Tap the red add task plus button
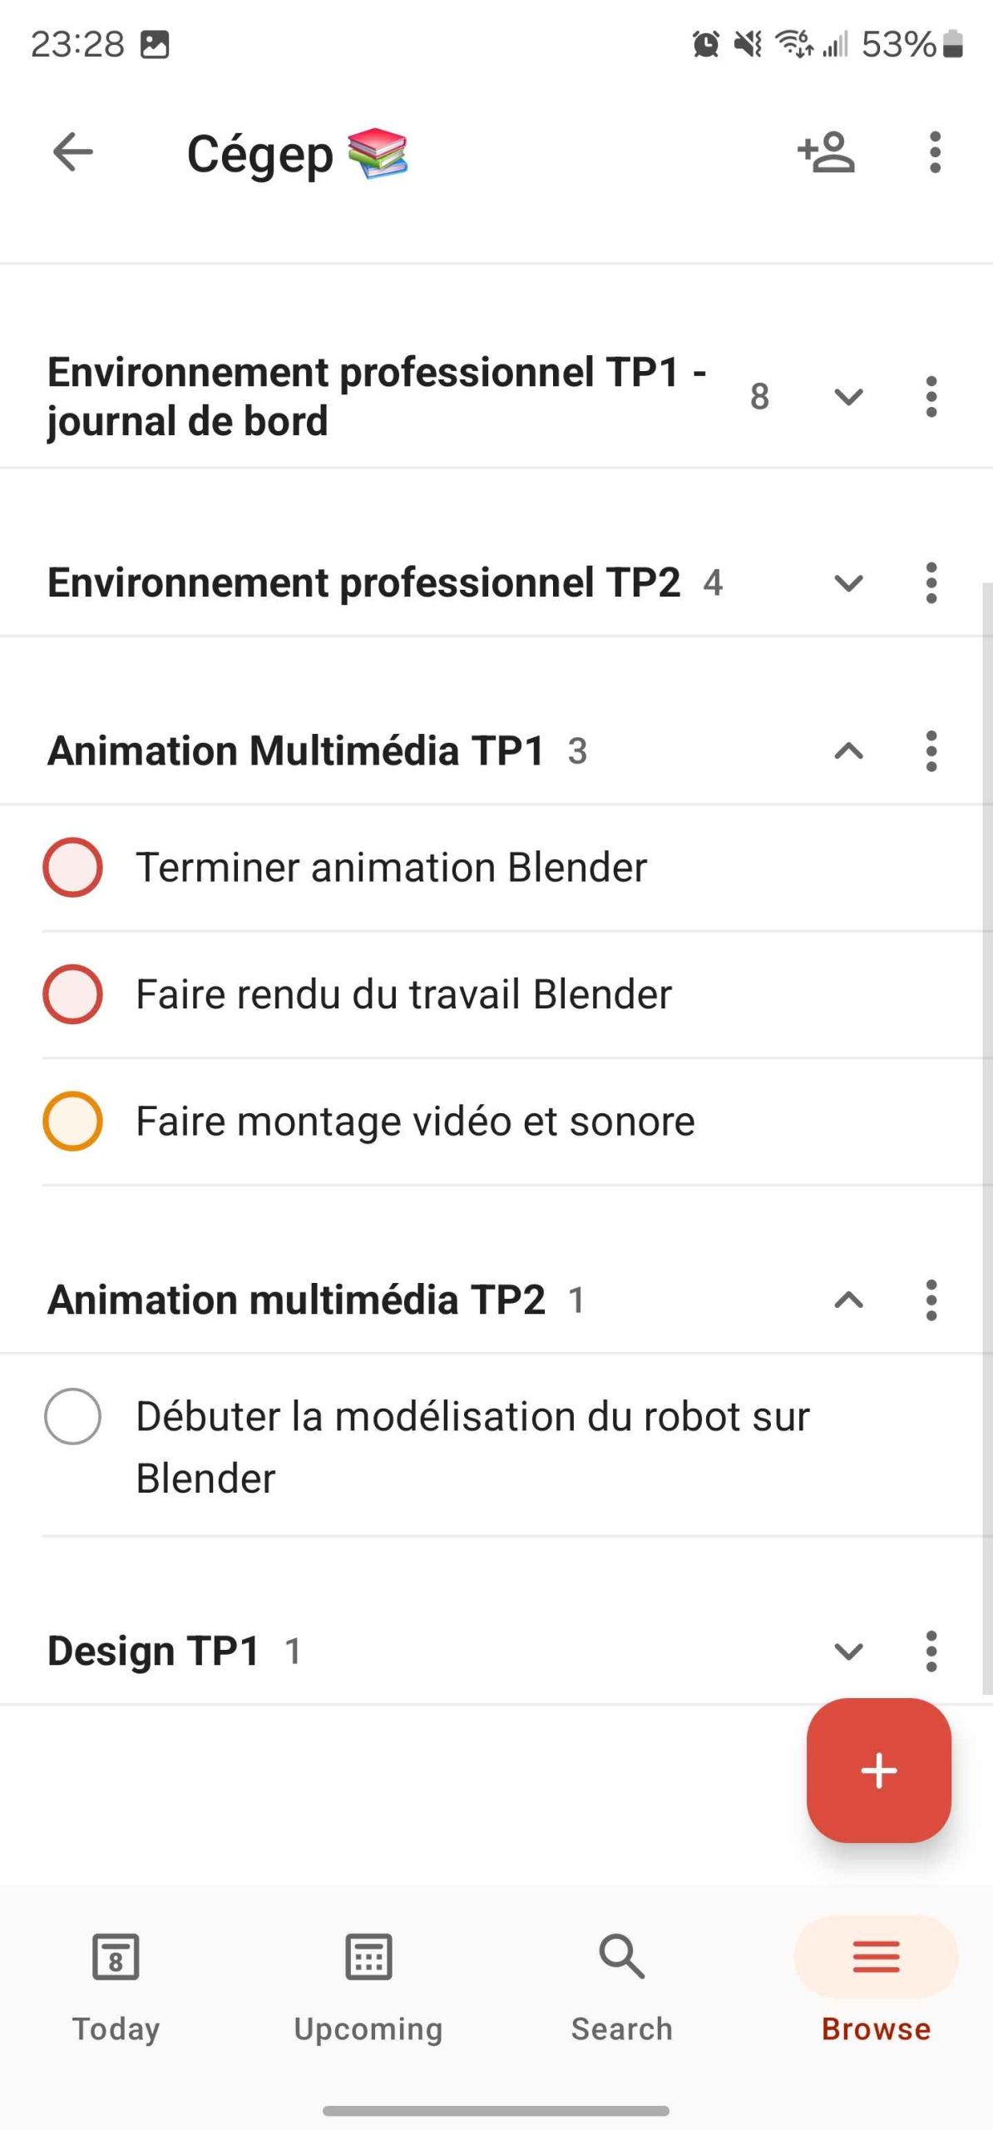Viewport: 993px width, 2130px height. click(x=878, y=1770)
